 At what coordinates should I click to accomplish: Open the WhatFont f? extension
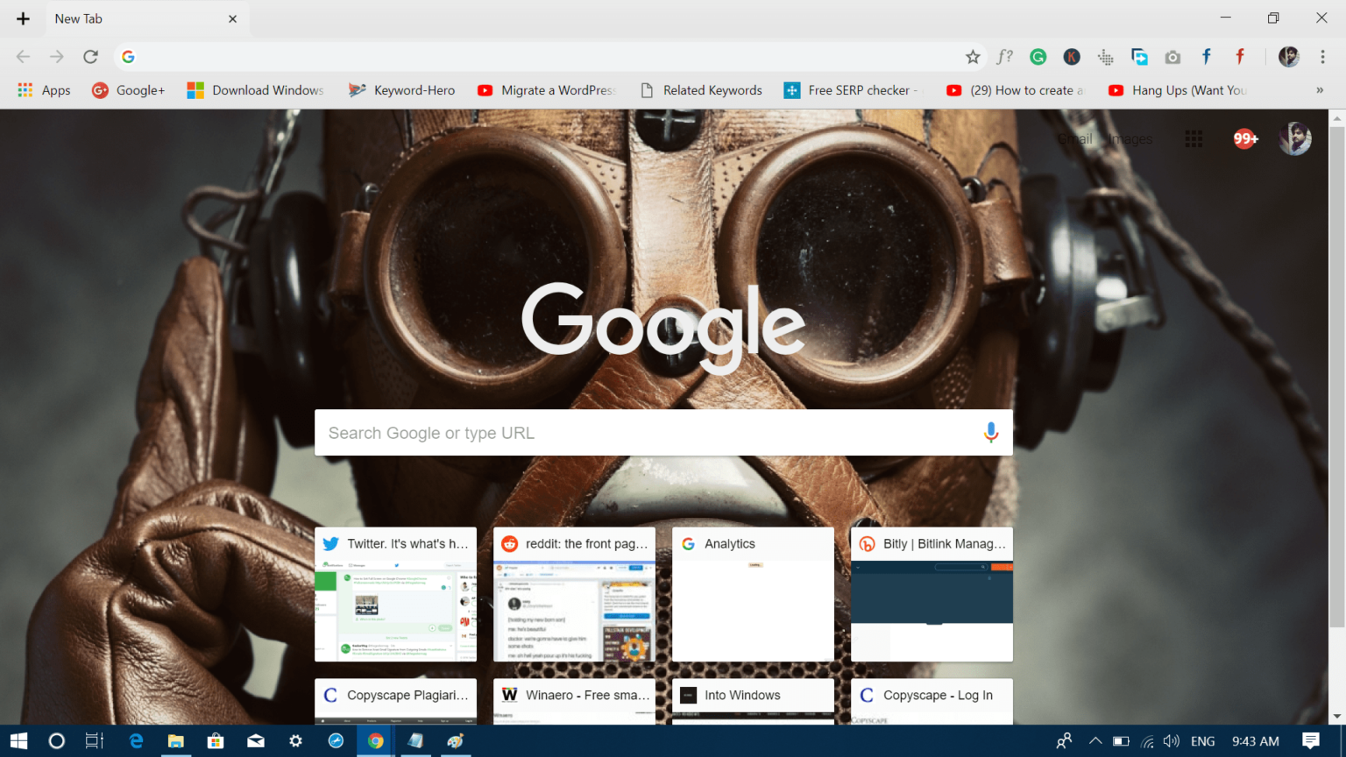click(x=1005, y=57)
